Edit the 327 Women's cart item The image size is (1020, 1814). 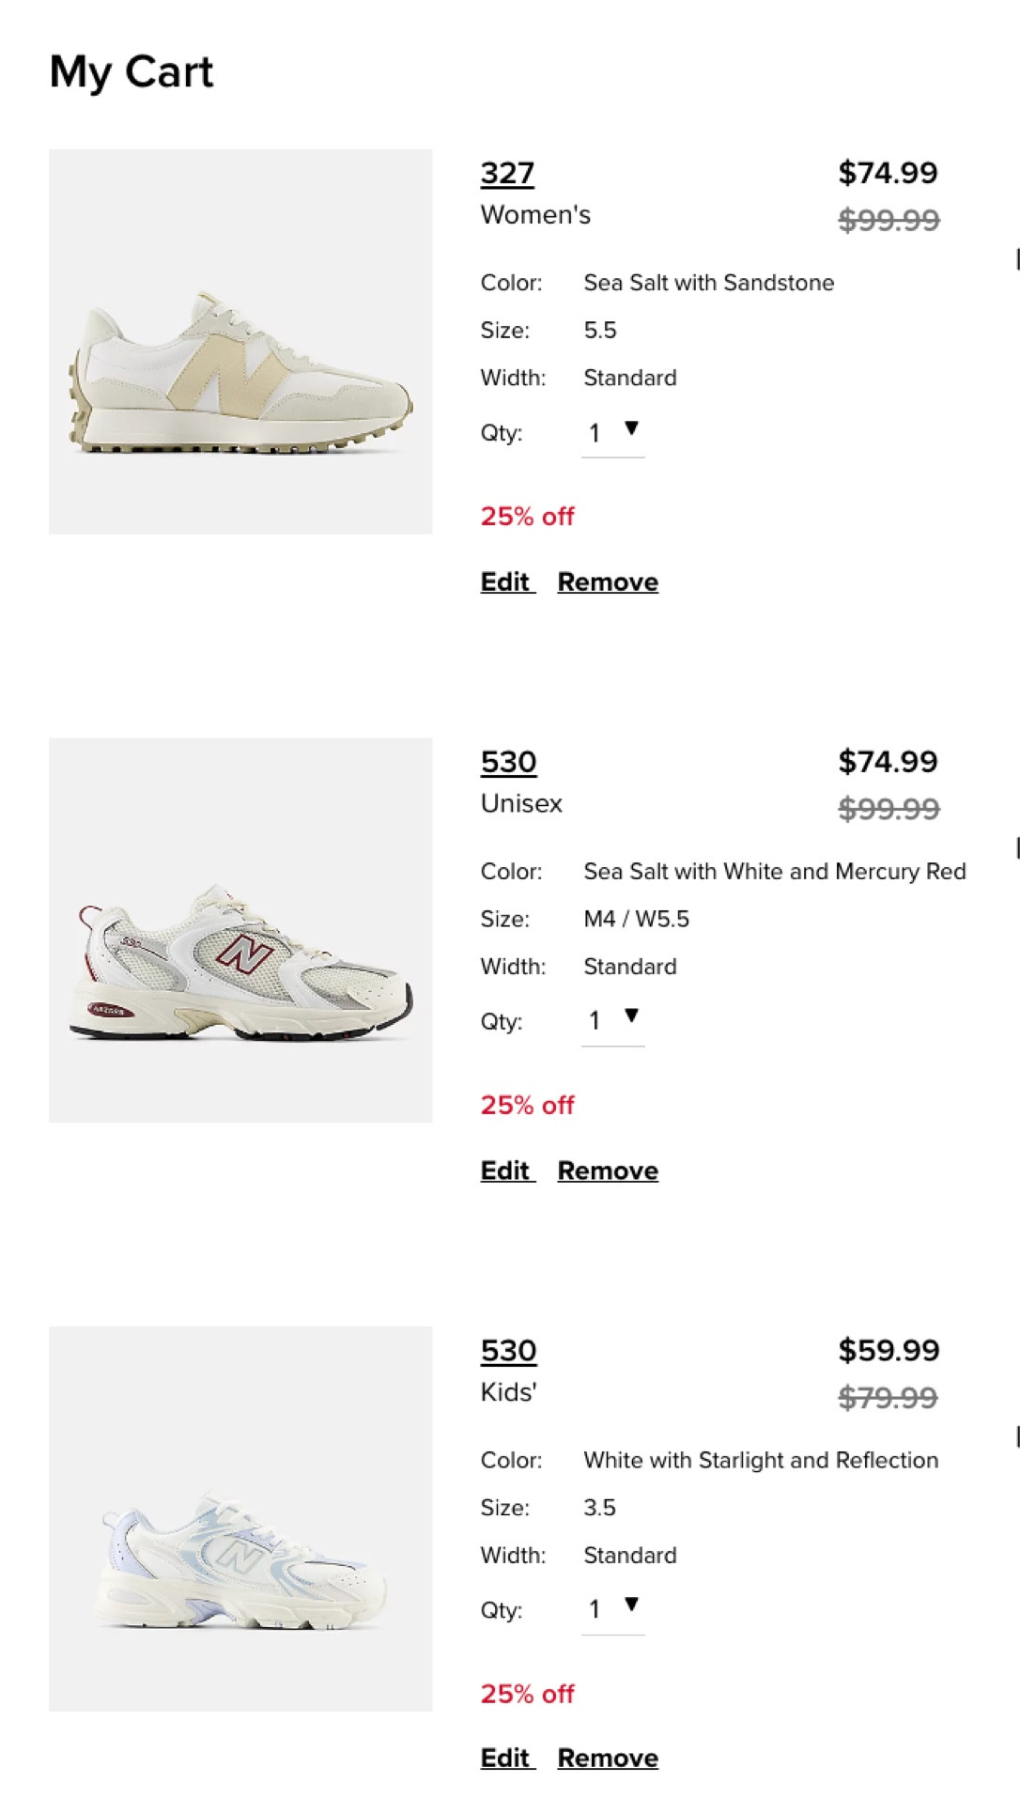504,581
